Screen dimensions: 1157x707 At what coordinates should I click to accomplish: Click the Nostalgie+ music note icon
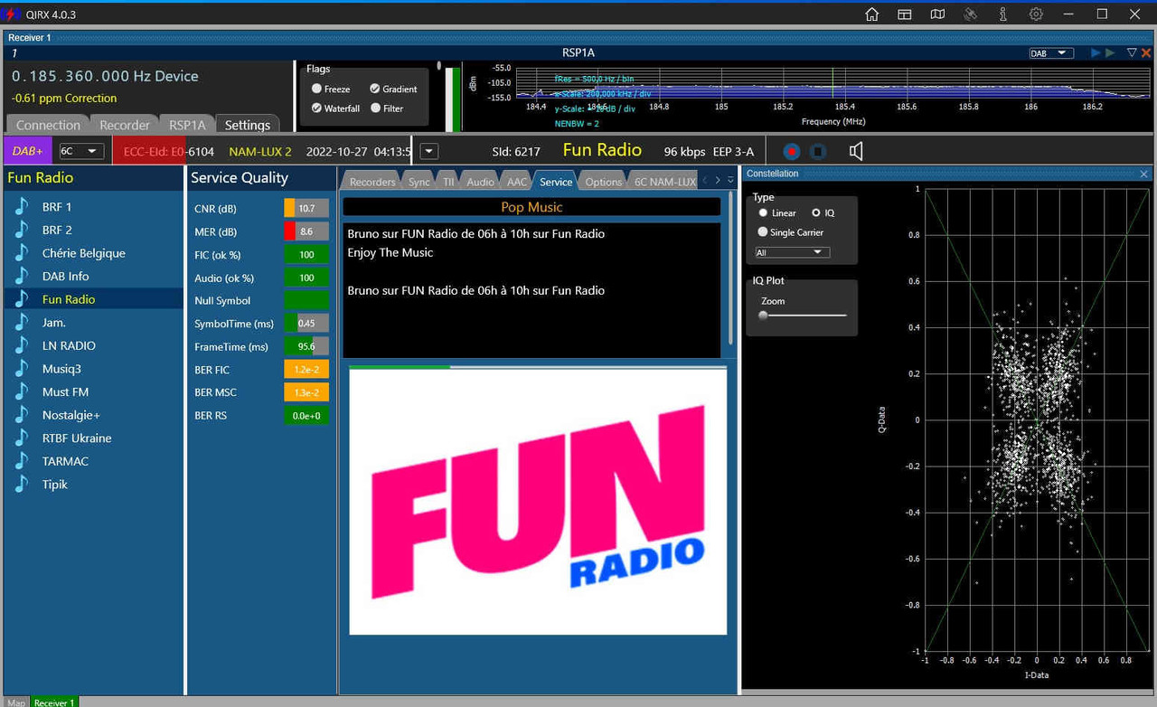(x=22, y=414)
